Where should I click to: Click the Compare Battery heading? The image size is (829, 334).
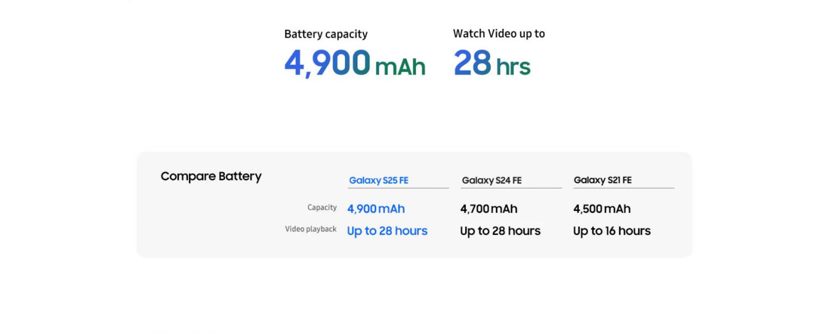tap(211, 176)
